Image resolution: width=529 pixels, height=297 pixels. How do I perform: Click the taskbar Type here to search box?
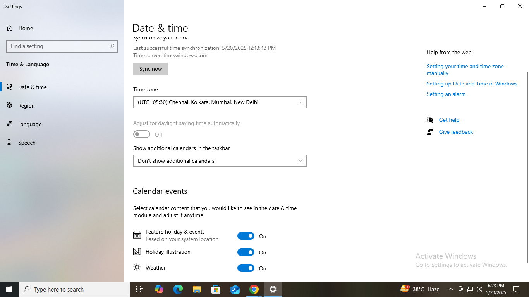click(74, 289)
